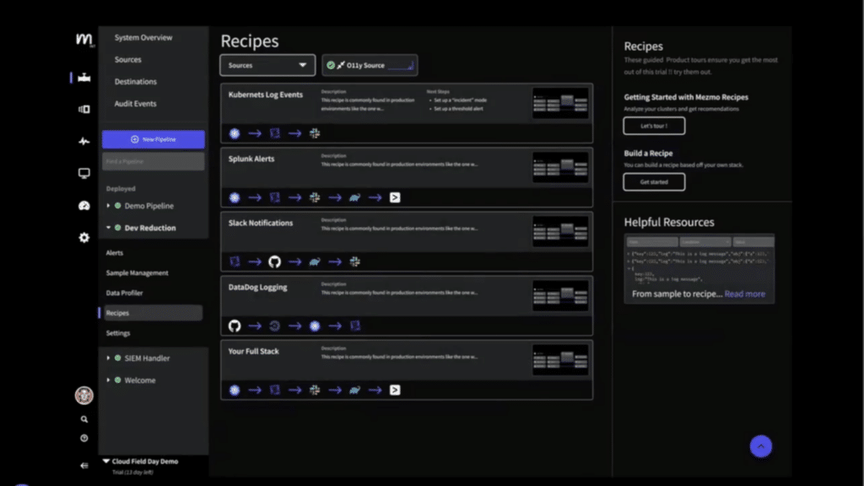Open the Your Full Stack preview thumbnail
864x486 pixels.
[560, 359]
